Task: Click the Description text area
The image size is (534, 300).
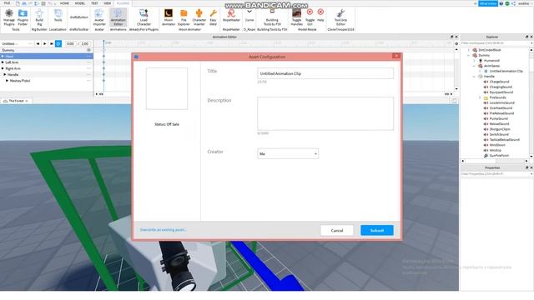Action: point(325,113)
